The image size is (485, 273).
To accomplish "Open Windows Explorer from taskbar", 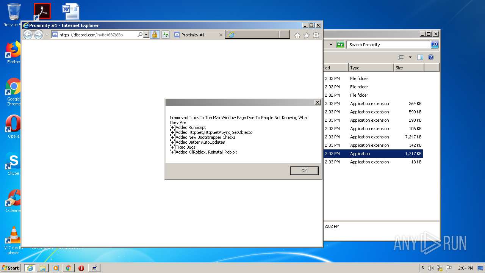I will (43, 268).
